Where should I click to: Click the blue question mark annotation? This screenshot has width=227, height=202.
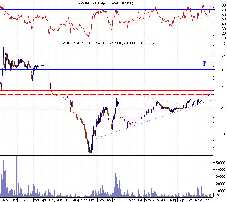204,63
